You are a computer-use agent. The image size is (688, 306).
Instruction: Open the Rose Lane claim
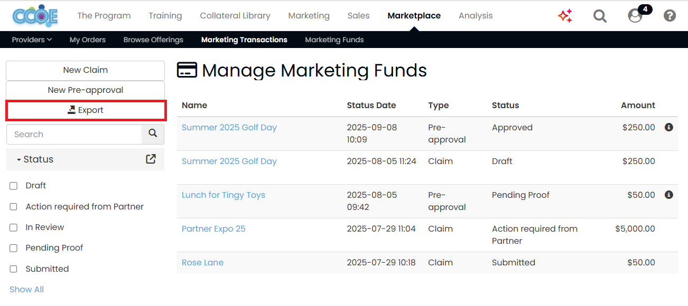coord(202,262)
